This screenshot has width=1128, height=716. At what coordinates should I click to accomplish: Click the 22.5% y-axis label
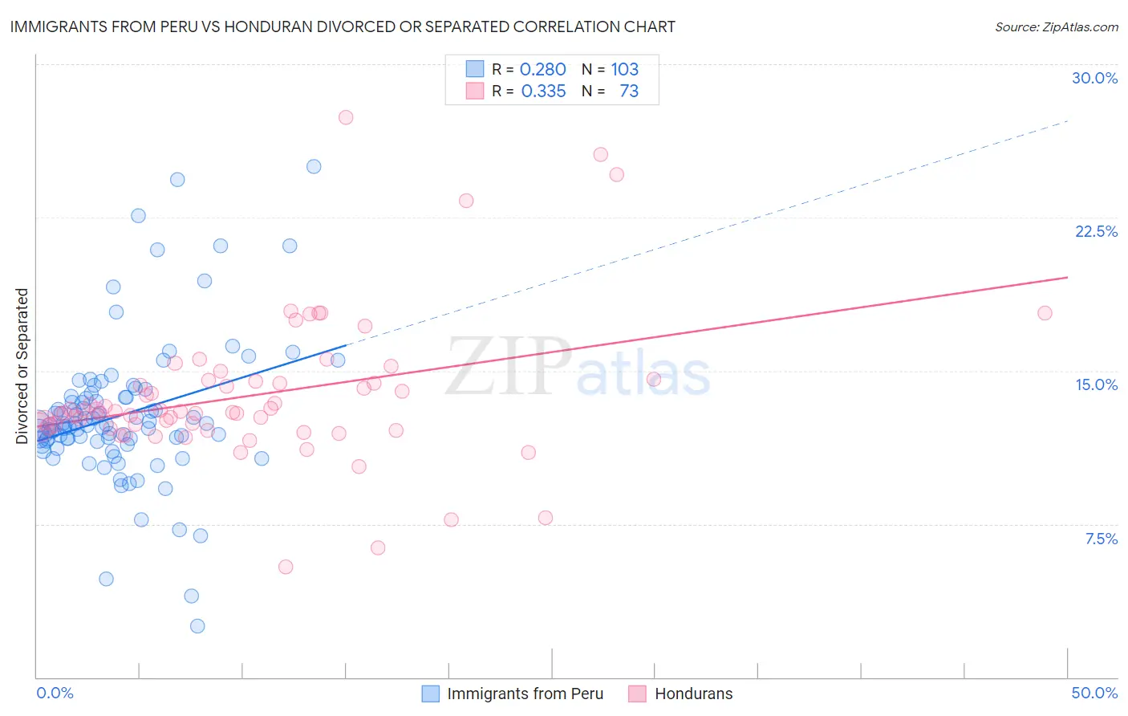1096,231
